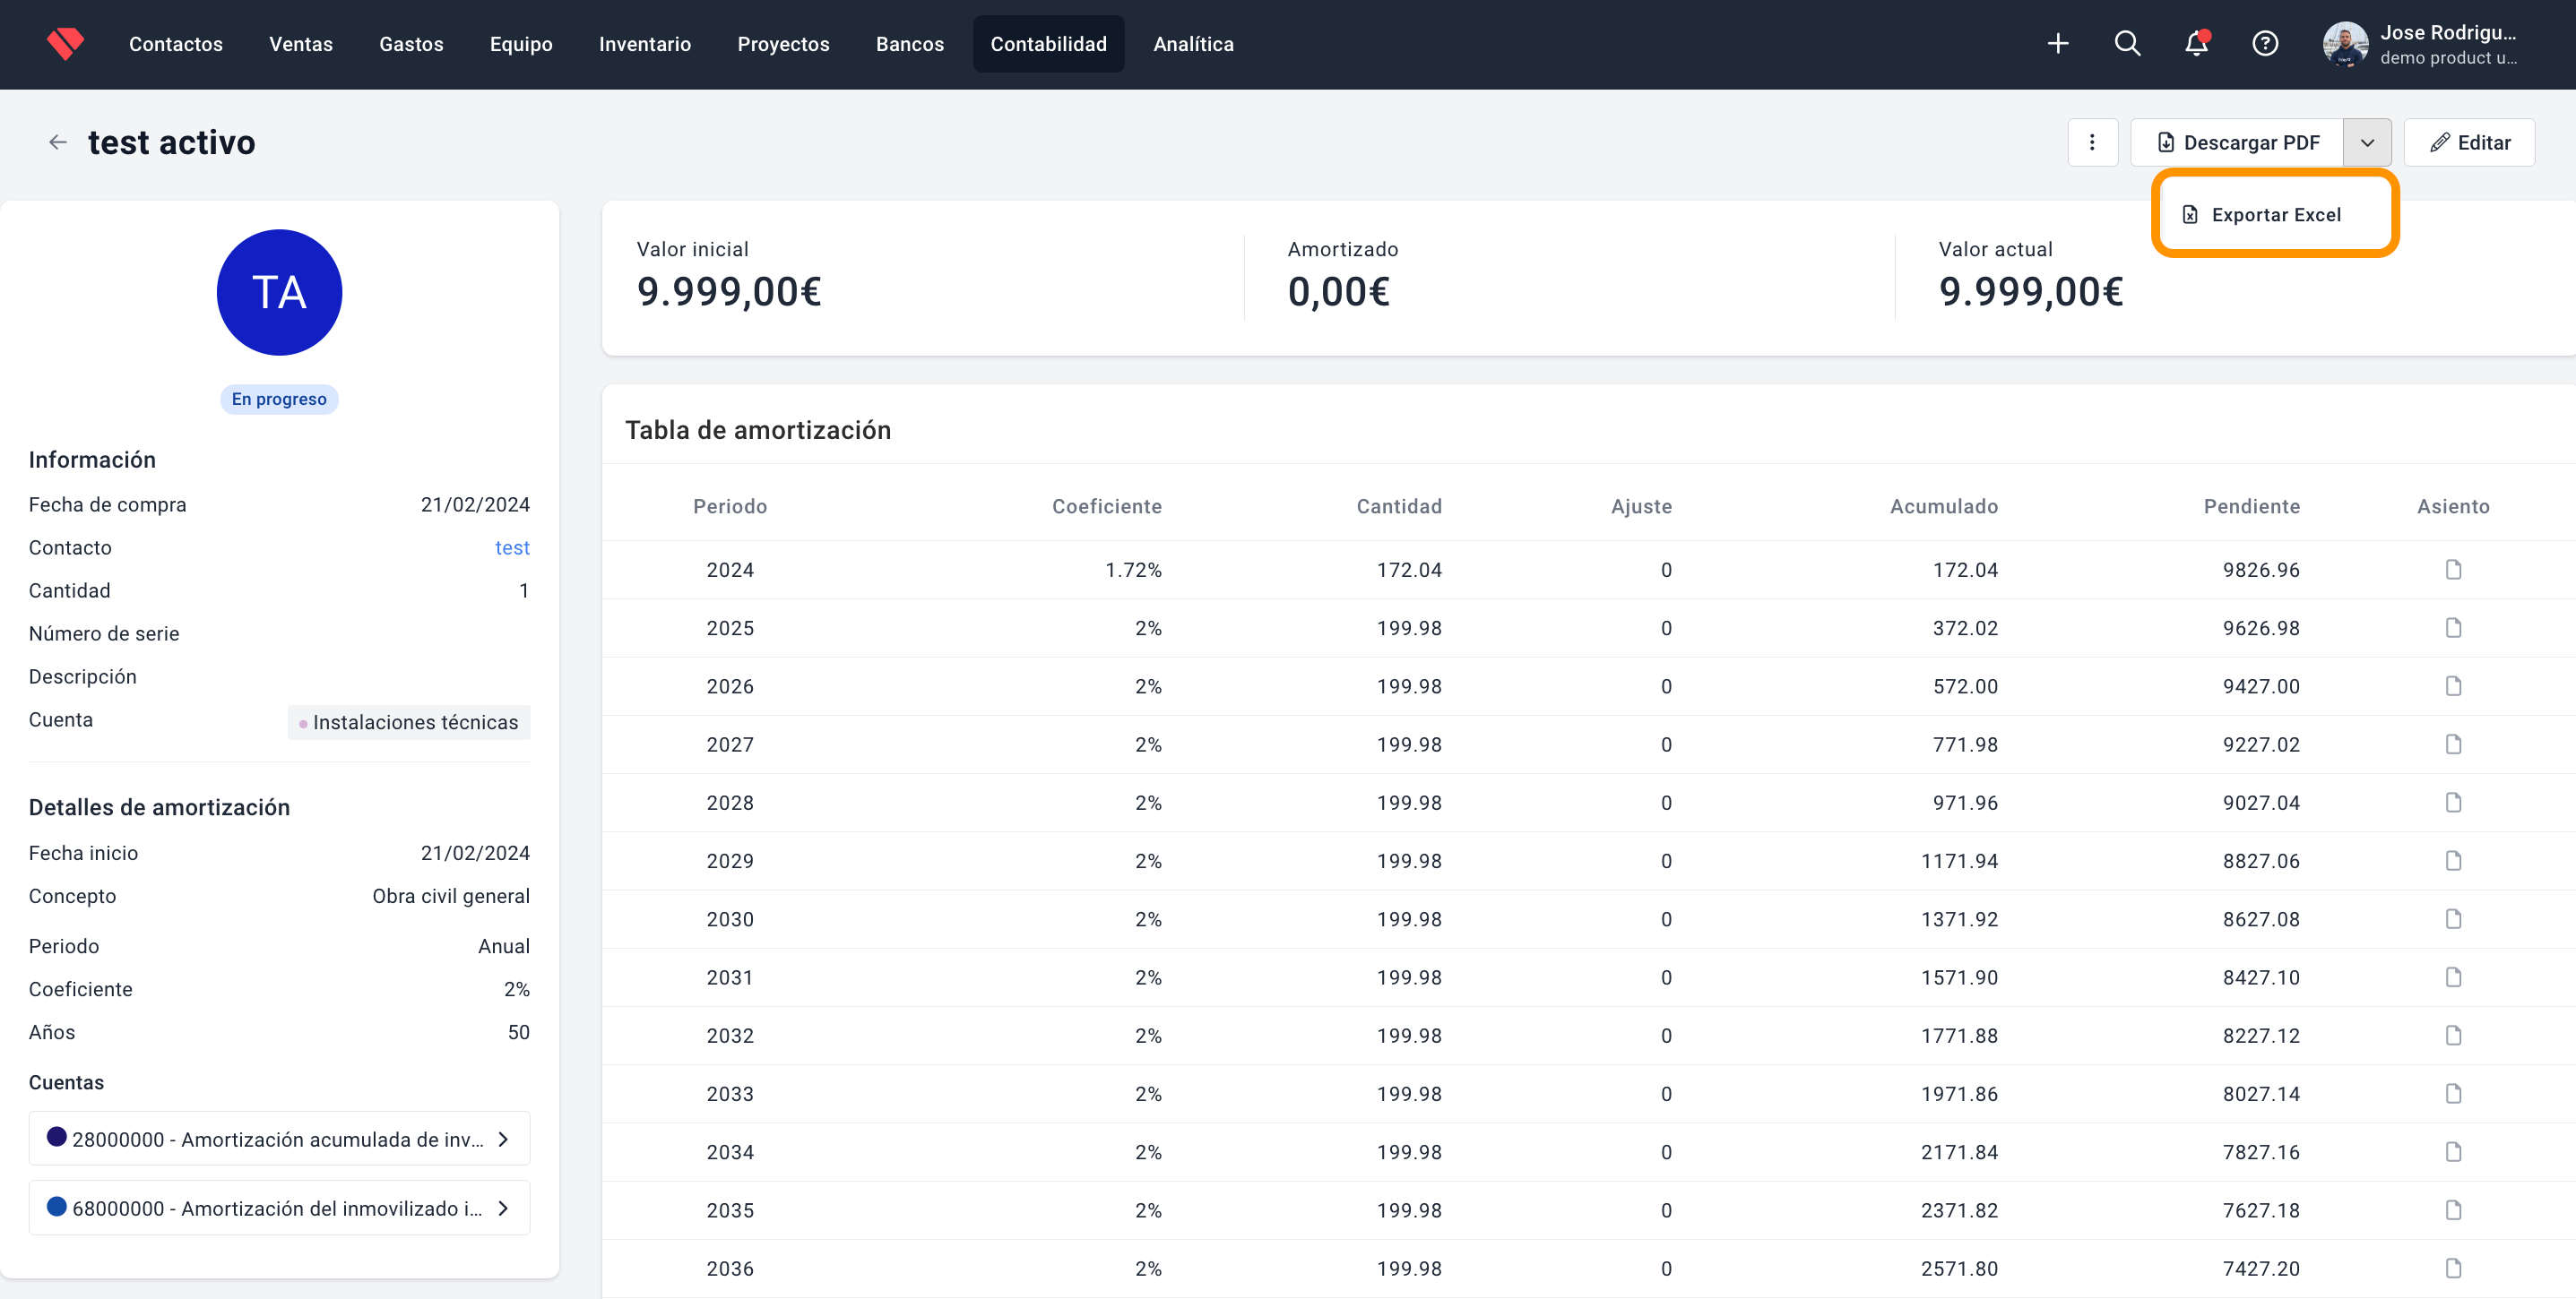Open the asiento document icon for 2026
Image resolution: width=2576 pixels, height=1299 pixels.
click(2453, 685)
